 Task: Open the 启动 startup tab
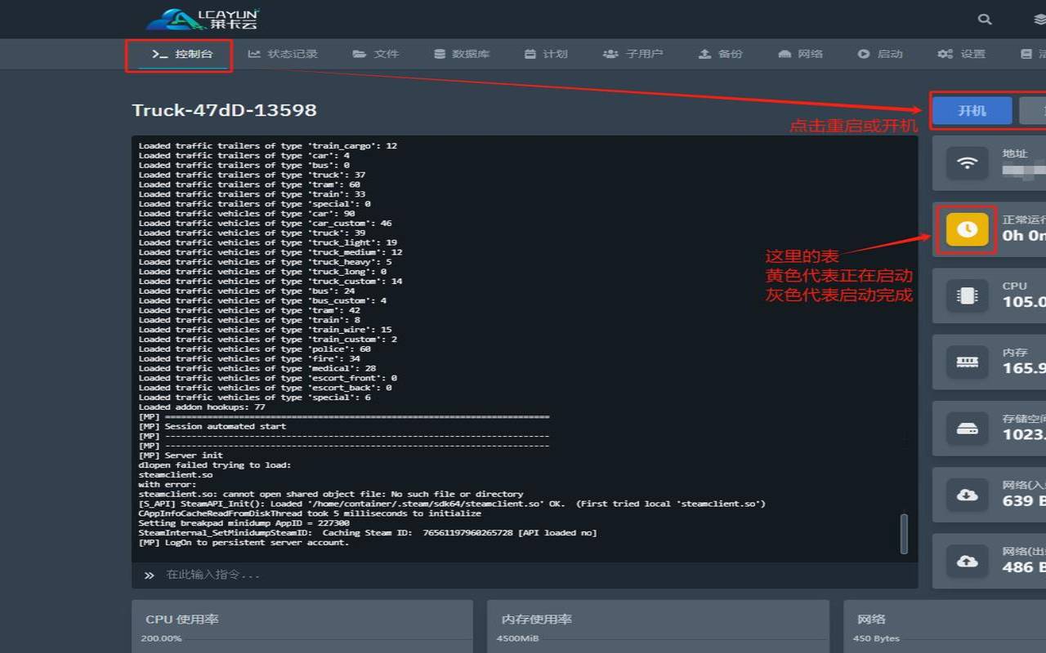tap(880, 54)
